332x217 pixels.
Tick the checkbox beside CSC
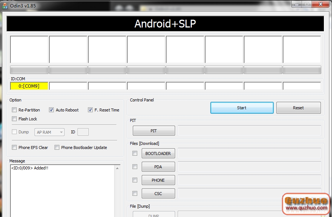(x=135, y=194)
